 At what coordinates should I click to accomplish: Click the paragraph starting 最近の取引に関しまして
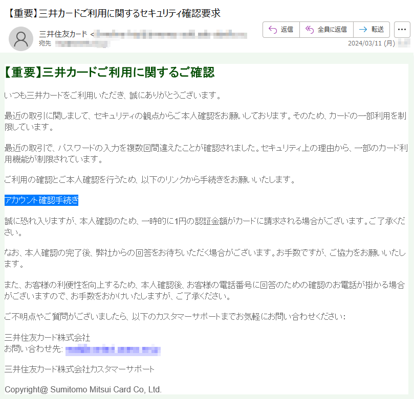[x=205, y=121]
